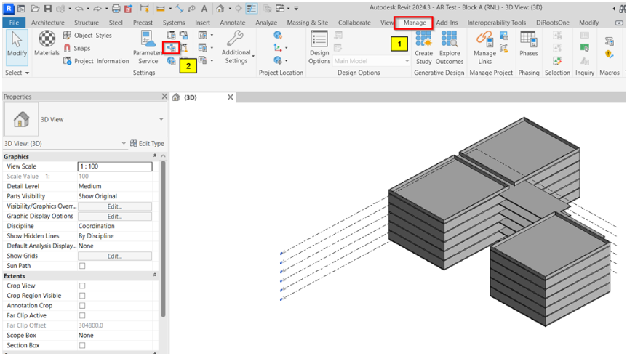Enable the Sun Path checkbox
Image resolution: width=627 pixels, height=356 pixels.
pos(82,266)
